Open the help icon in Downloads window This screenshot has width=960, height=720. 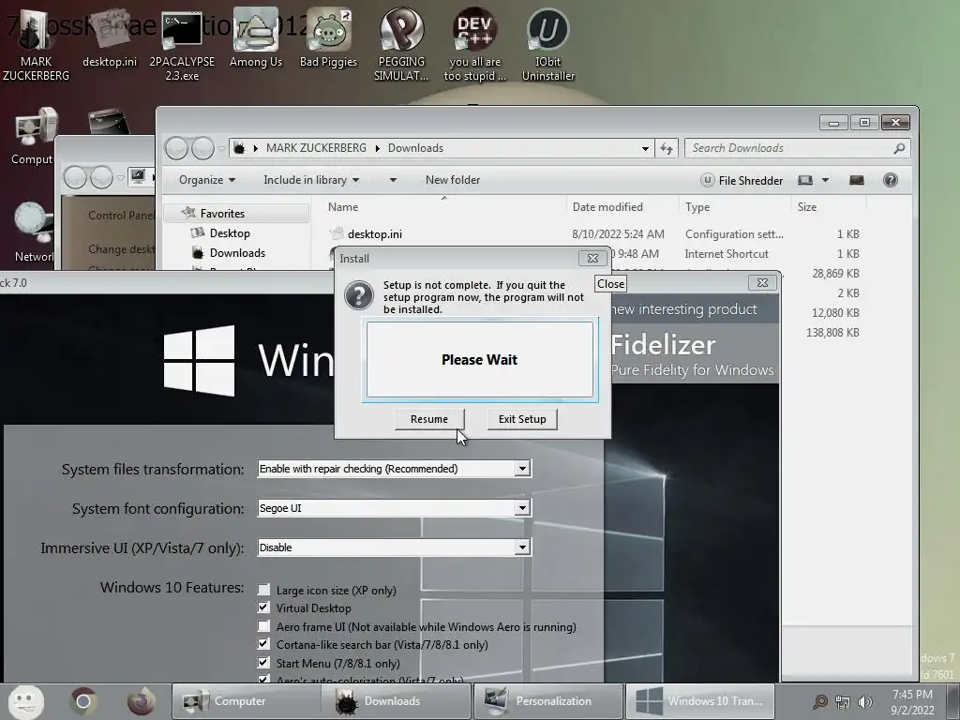[891, 180]
